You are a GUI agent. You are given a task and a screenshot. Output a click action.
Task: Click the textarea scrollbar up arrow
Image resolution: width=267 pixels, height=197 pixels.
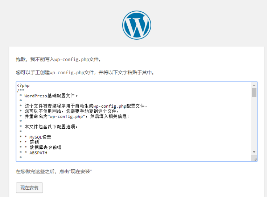coord(254,85)
